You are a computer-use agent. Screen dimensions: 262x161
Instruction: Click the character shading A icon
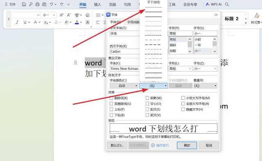pyautogui.click(x=87, y=22)
